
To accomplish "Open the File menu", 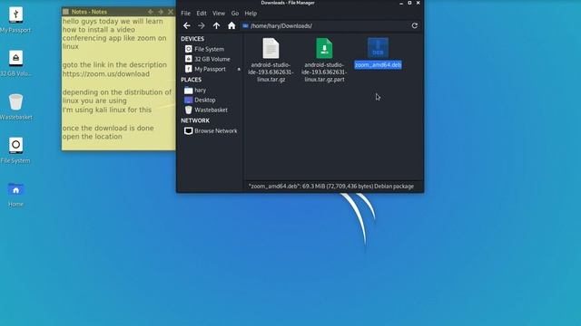I will 185,14.
